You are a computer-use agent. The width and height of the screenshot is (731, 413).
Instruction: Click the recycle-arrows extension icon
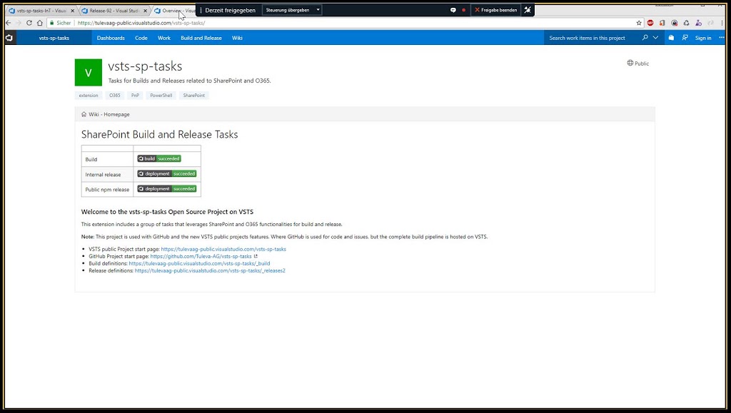click(686, 23)
